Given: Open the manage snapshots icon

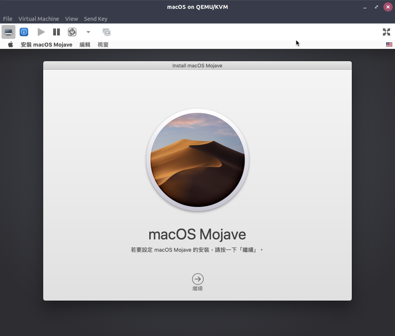Looking at the screenshot, I should [x=106, y=32].
